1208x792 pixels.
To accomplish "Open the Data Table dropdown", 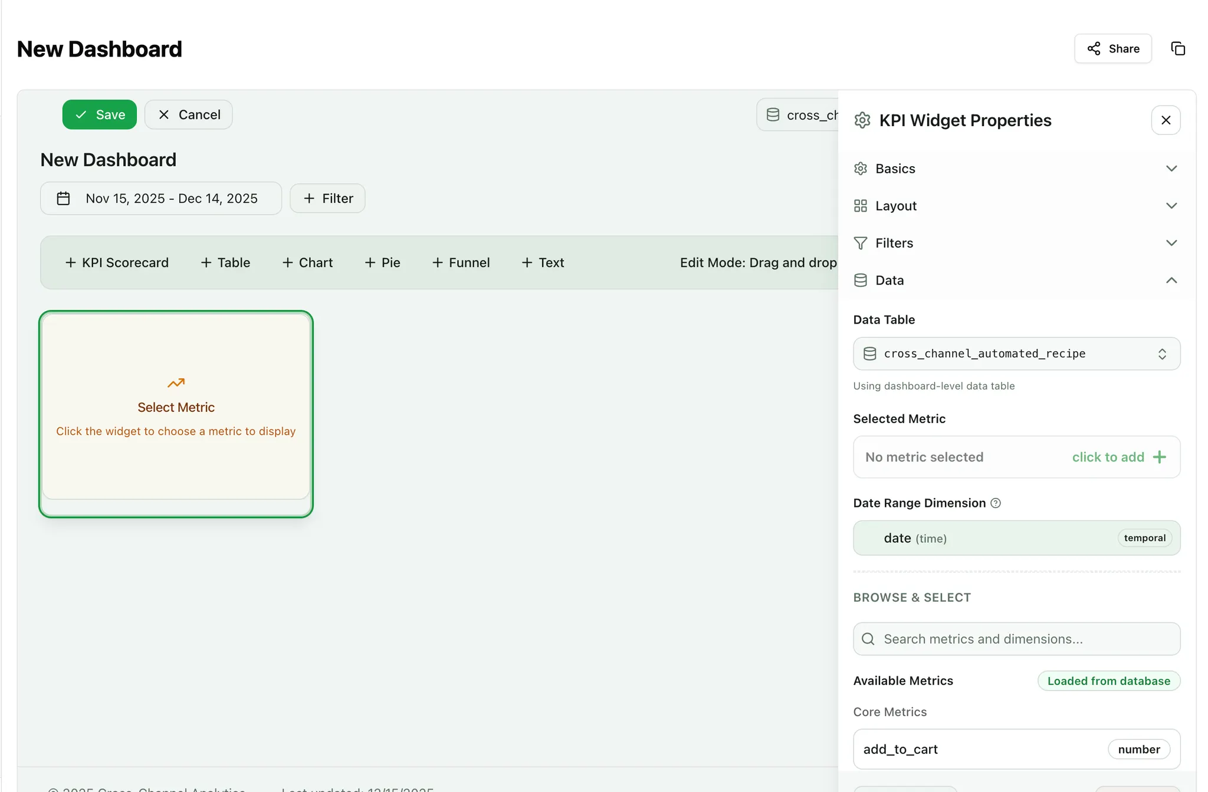I will 1016,354.
